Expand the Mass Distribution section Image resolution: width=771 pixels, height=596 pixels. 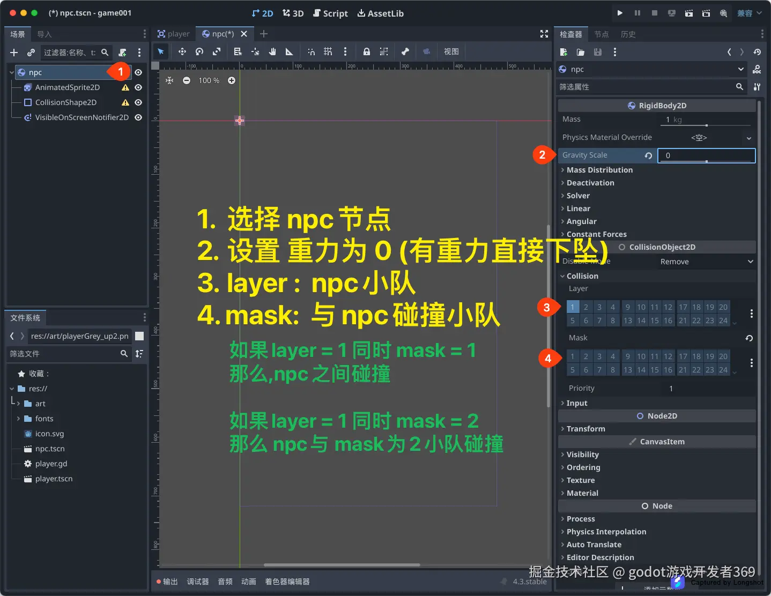[657, 170]
